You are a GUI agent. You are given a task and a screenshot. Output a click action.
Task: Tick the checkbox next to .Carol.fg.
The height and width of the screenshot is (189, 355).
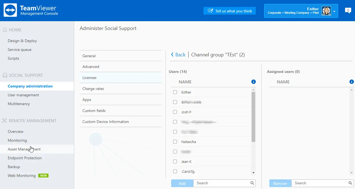175,171
